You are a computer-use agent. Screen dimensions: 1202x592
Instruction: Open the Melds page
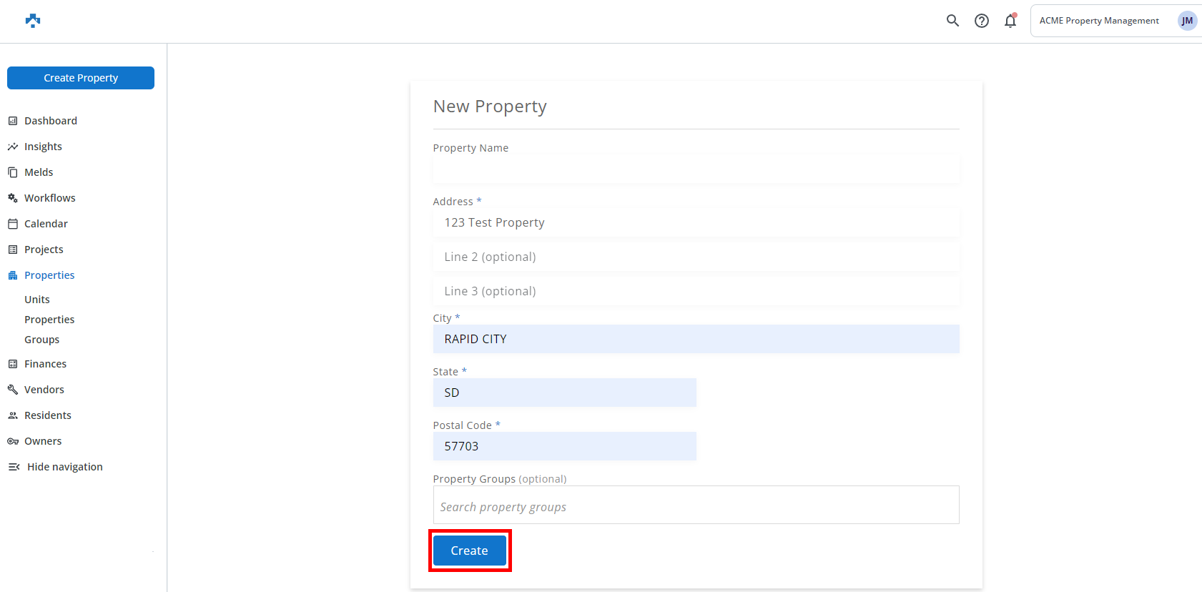coord(39,172)
